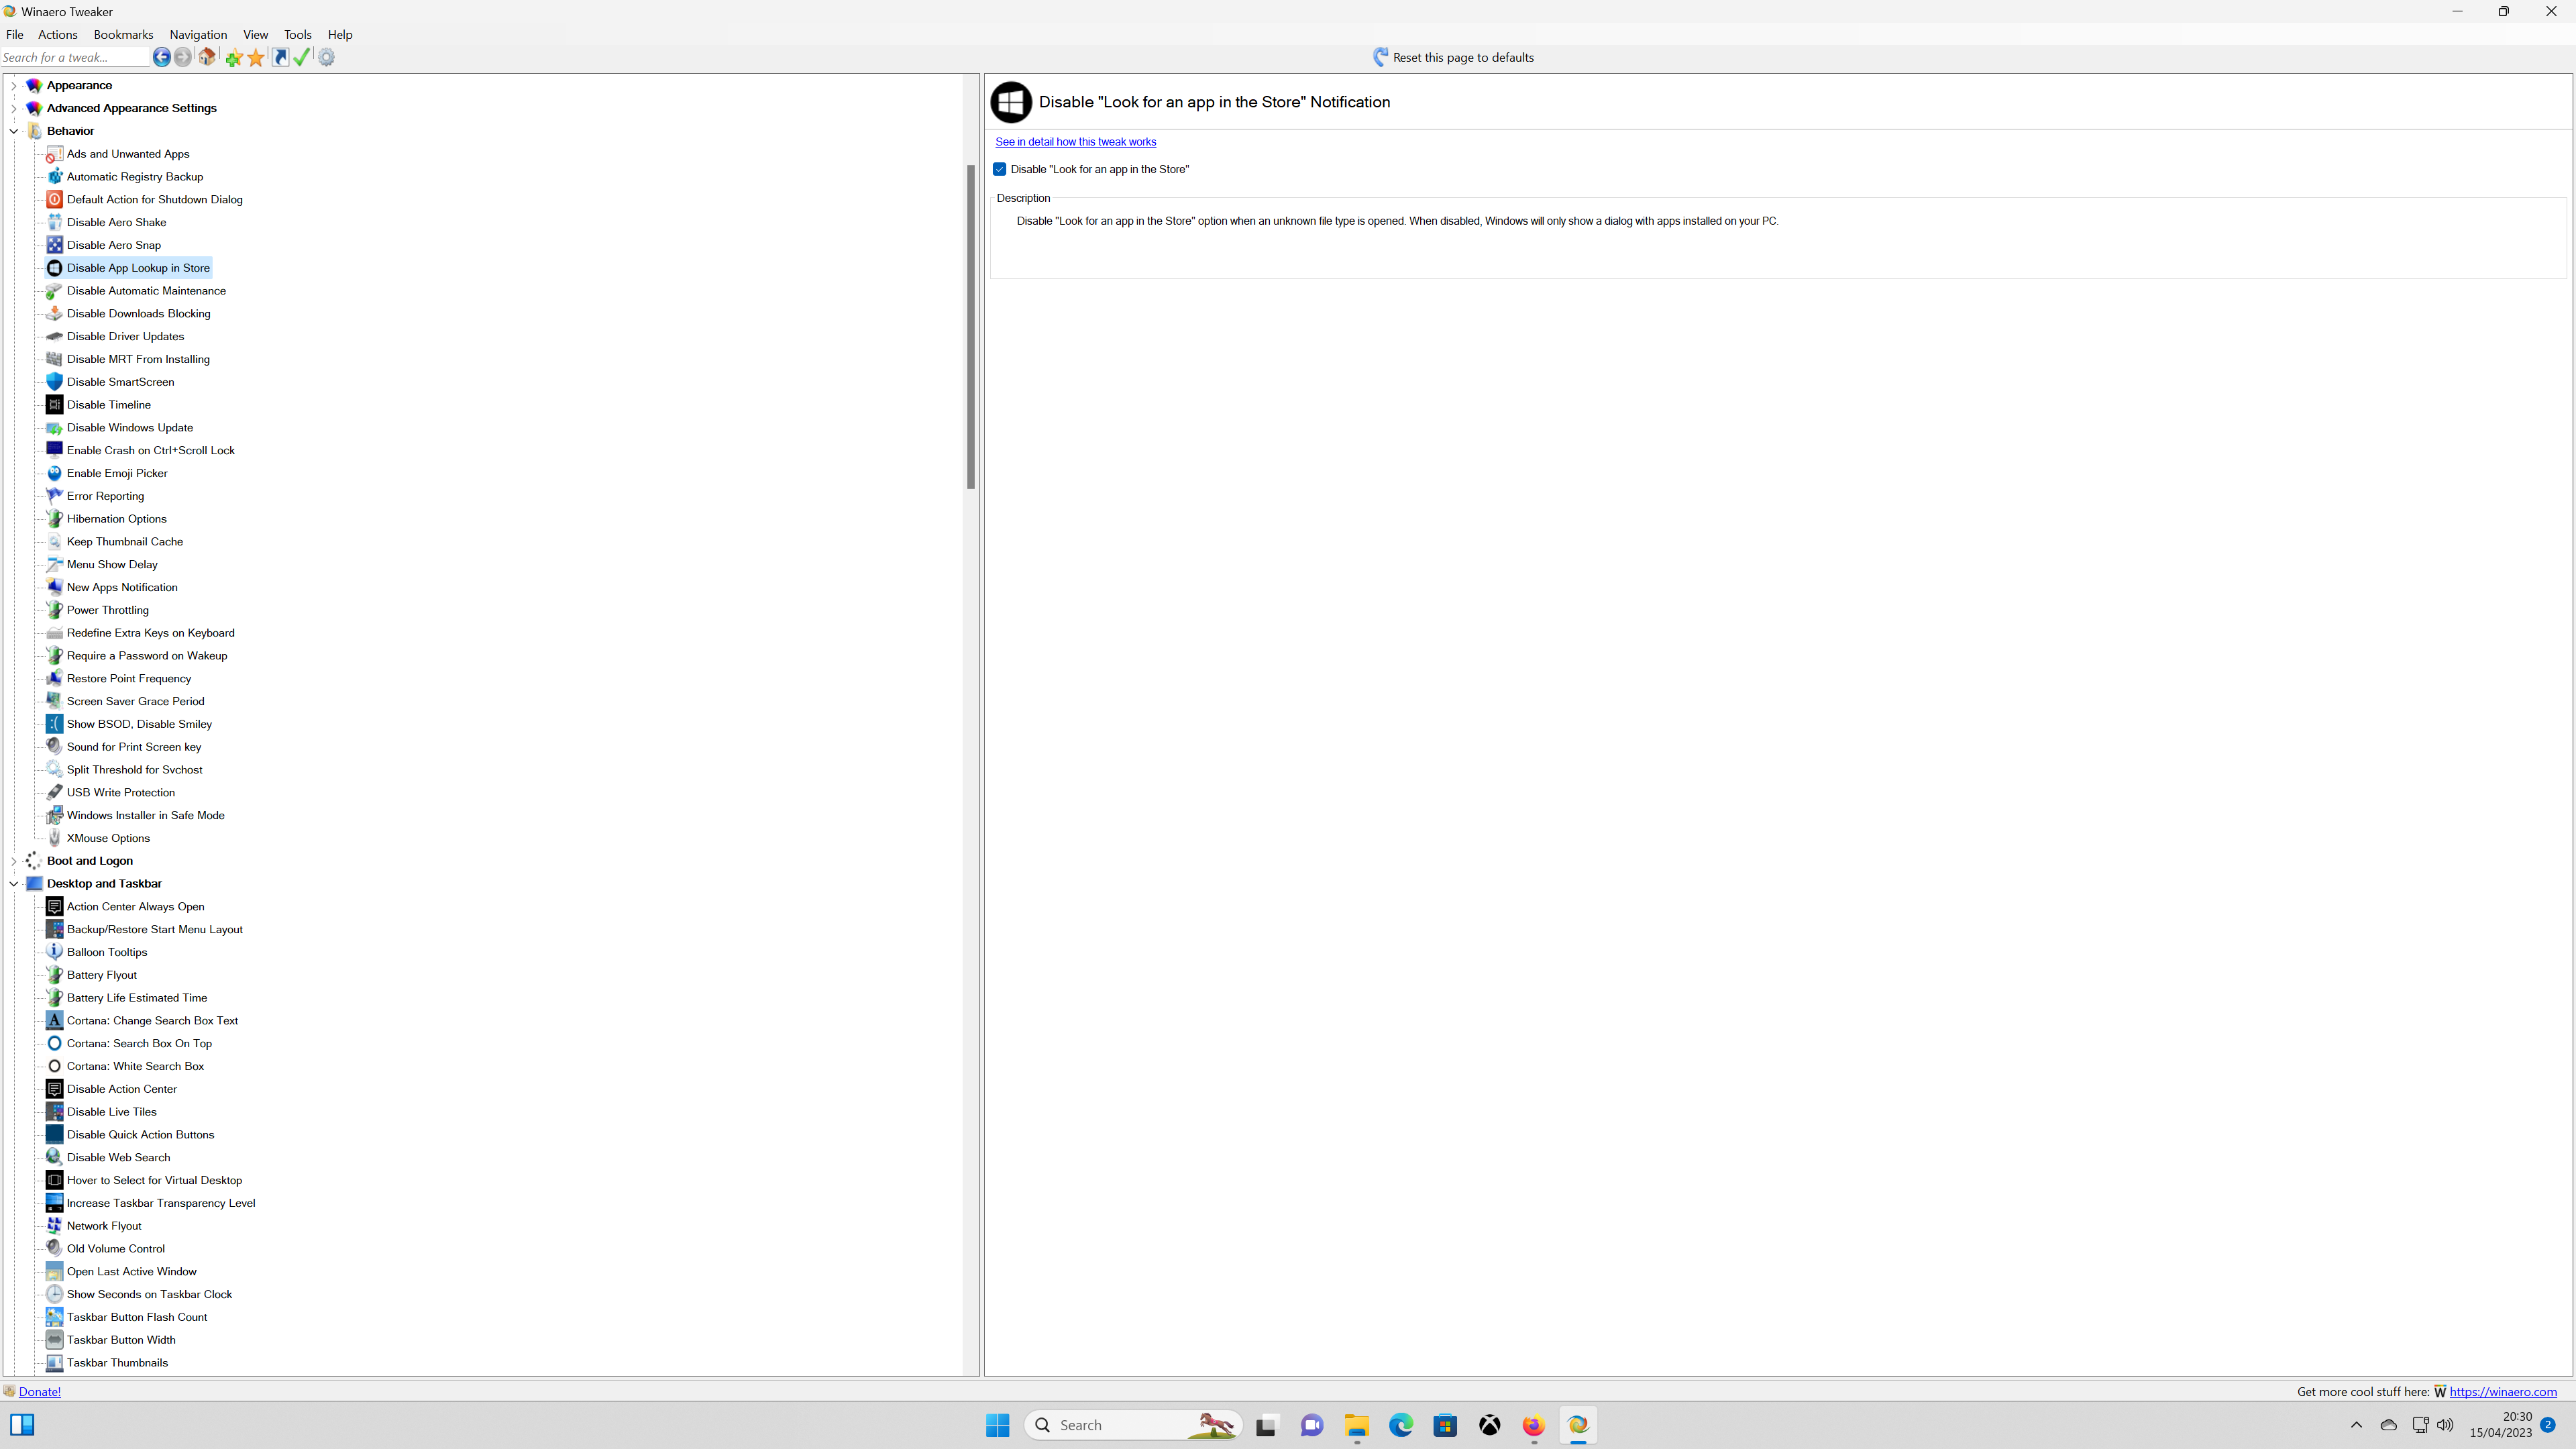The width and height of the screenshot is (2576, 1449).
Task: Click the Enable Emoji Picker icon
Action: coord(55,473)
